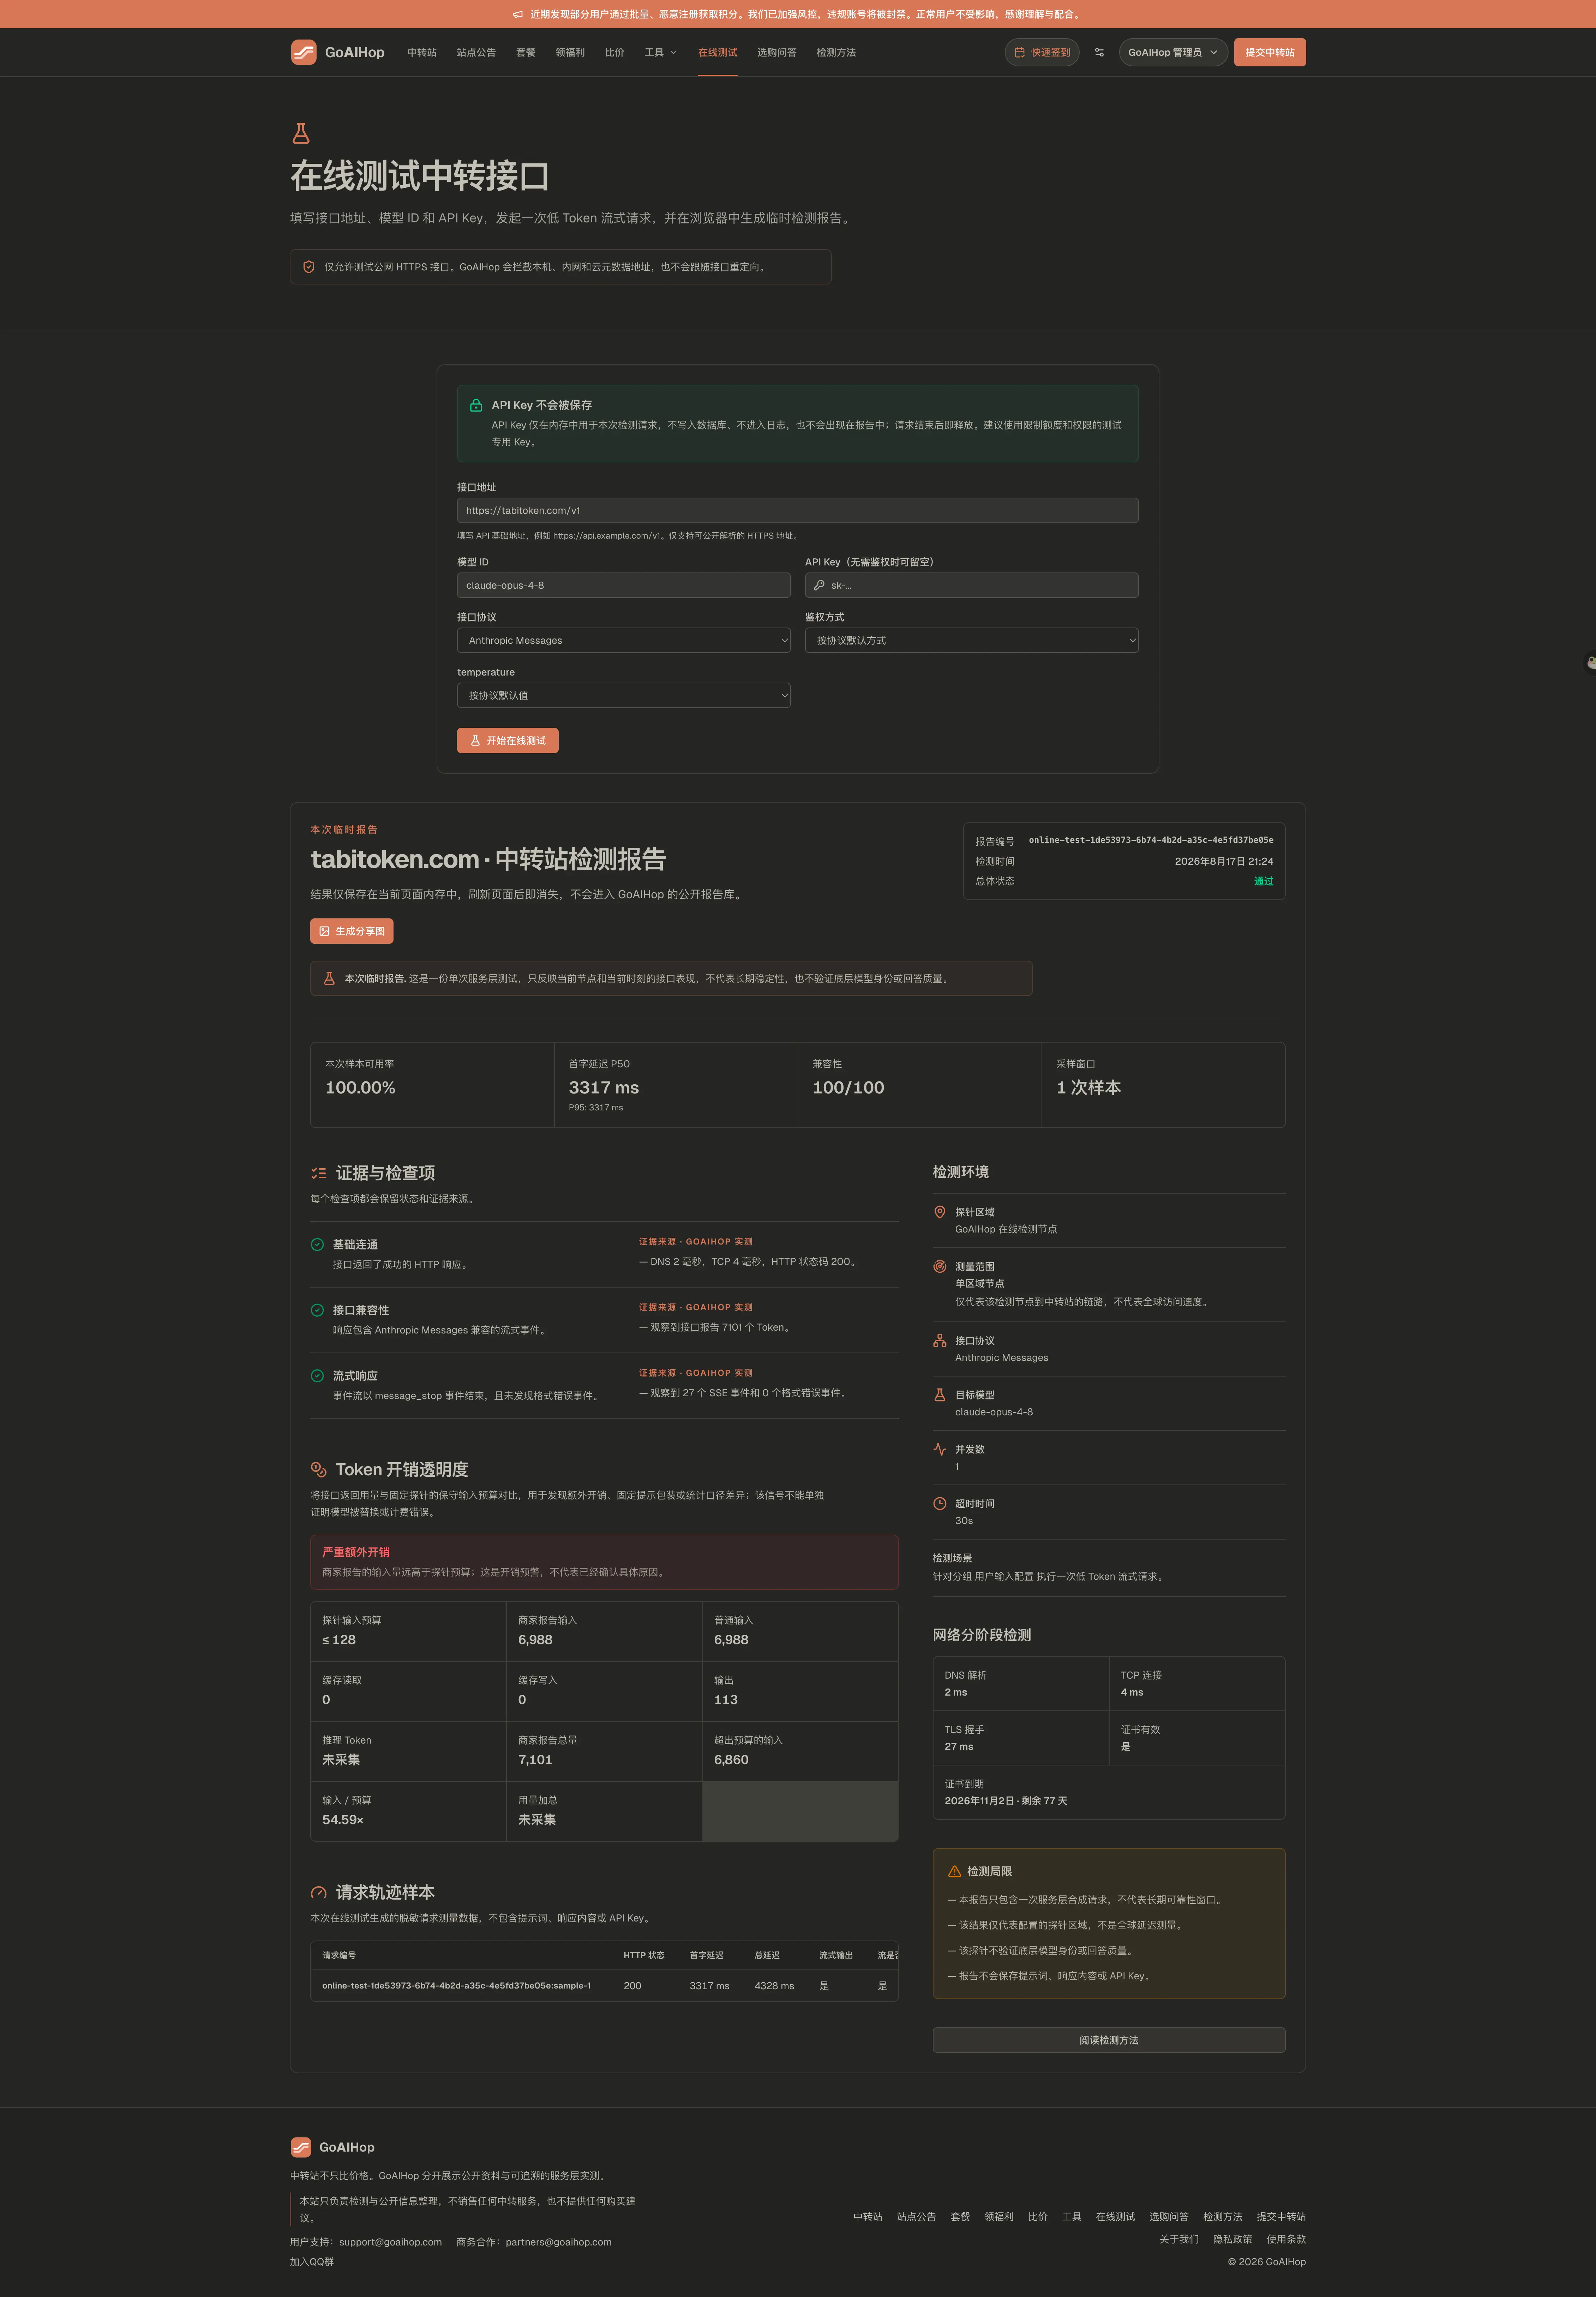Click the check mark icon for 基础连通
This screenshot has height=2297, width=1596.
(x=317, y=1244)
